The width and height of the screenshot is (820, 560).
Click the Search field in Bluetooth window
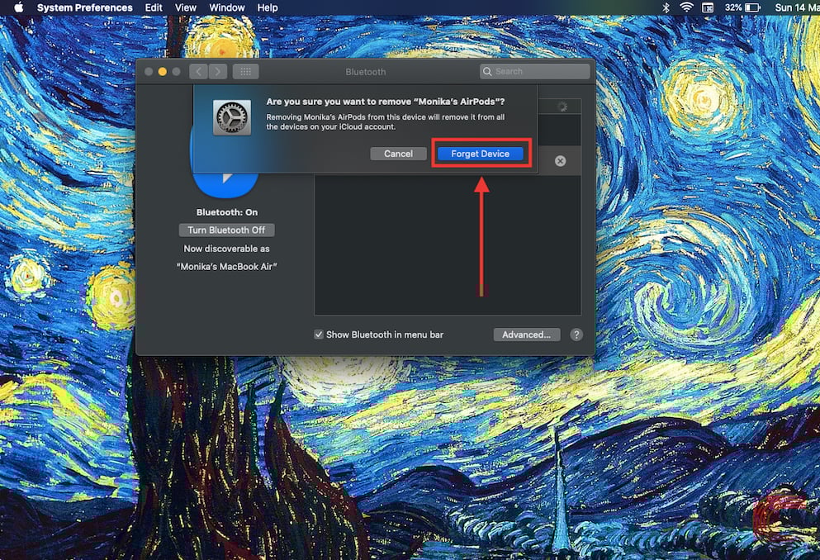(x=535, y=72)
